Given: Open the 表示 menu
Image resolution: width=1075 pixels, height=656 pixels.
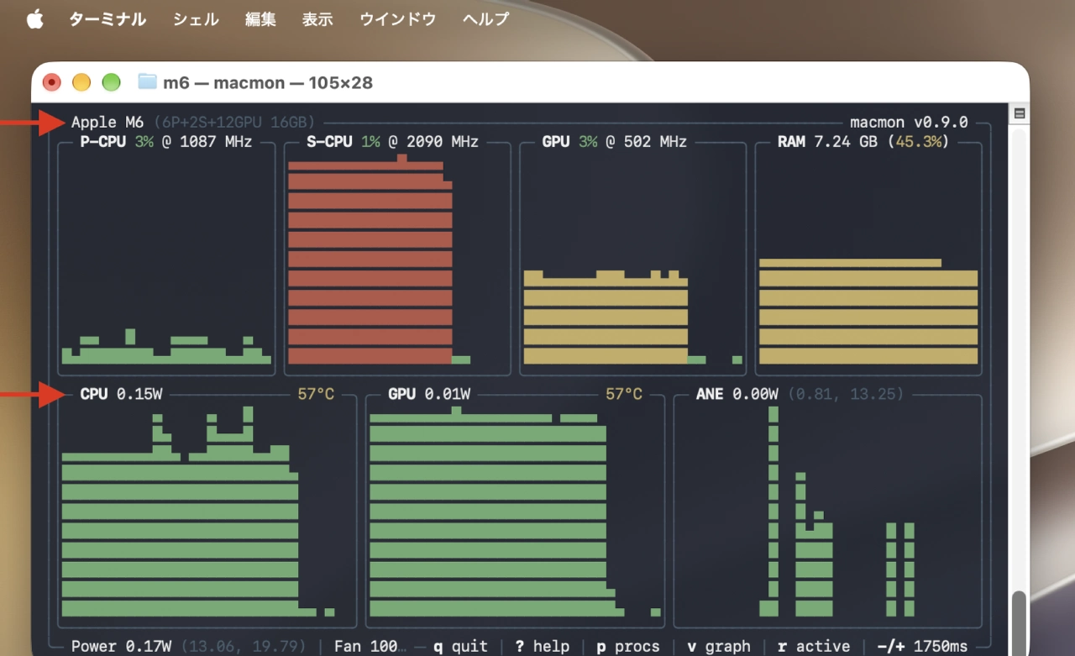Looking at the screenshot, I should 317,19.
